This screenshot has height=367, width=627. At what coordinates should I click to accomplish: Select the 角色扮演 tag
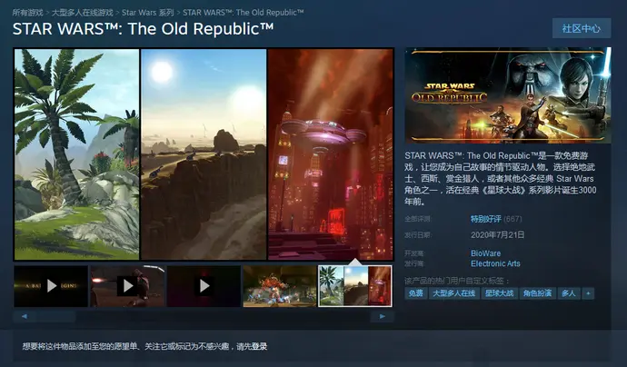pyautogui.click(x=537, y=293)
